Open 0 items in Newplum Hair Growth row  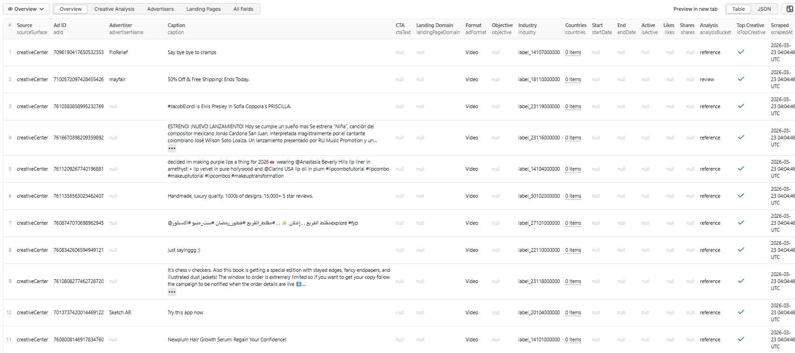[573, 340]
